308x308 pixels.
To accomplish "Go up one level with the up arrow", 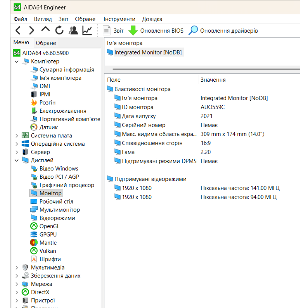I will pos(45,30).
